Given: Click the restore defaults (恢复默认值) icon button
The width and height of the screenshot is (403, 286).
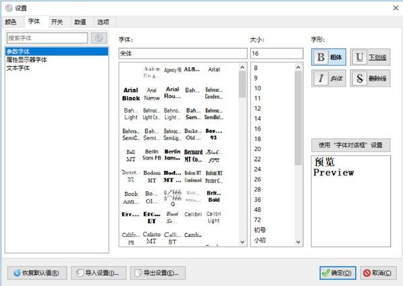Looking at the screenshot, I should (x=37, y=273).
